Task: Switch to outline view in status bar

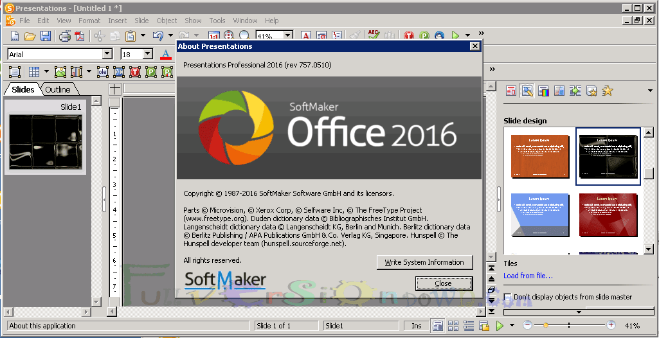Action: [x=468, y=326]
